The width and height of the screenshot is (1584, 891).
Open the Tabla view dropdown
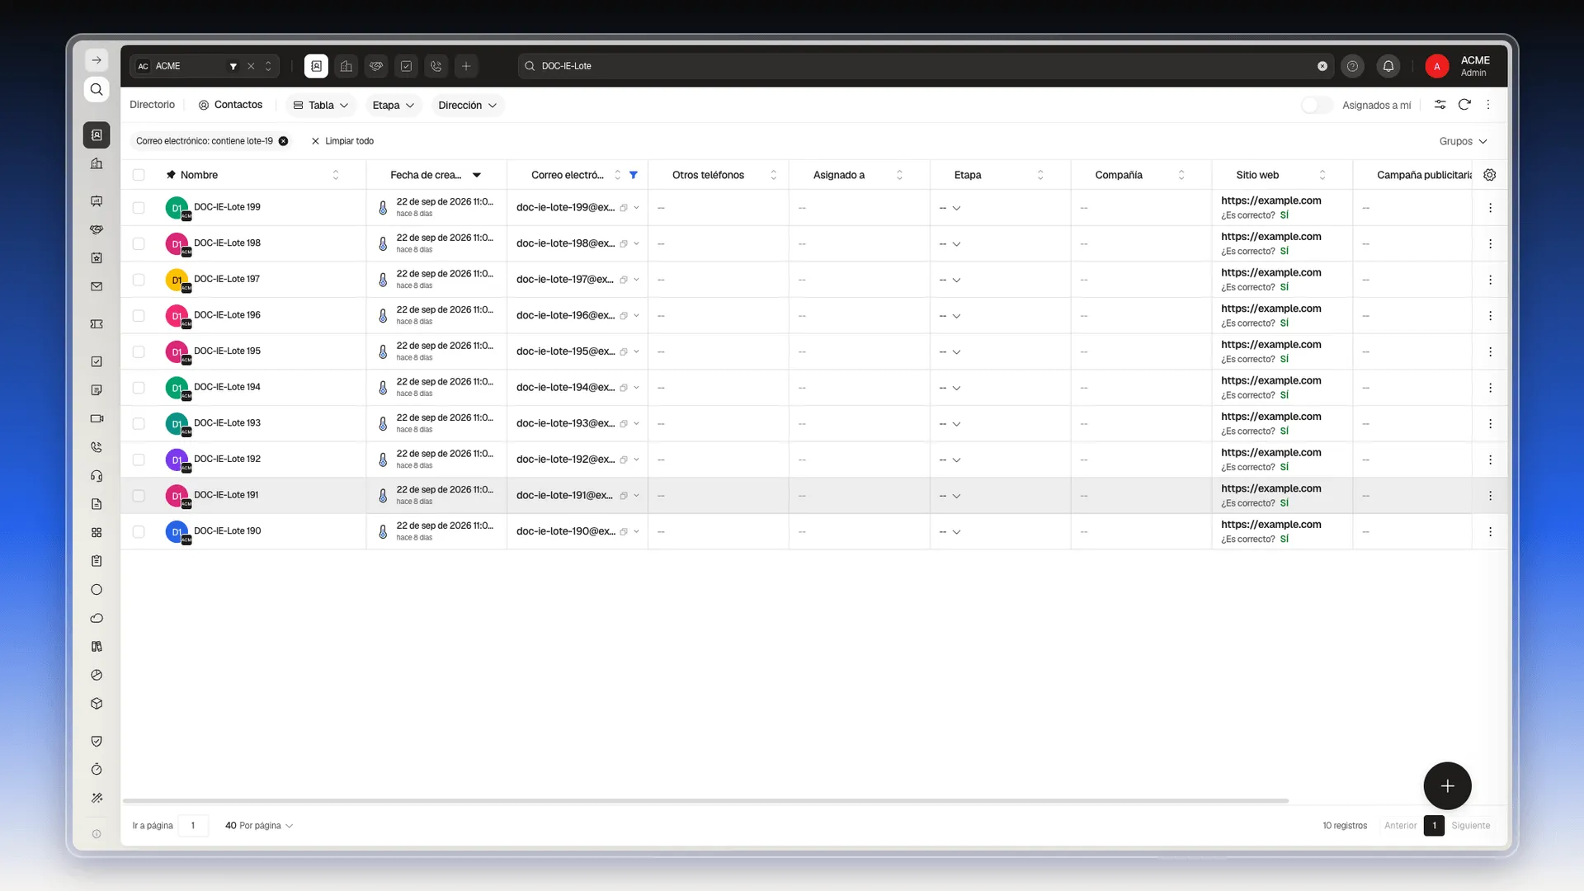(x=321, y=105)
